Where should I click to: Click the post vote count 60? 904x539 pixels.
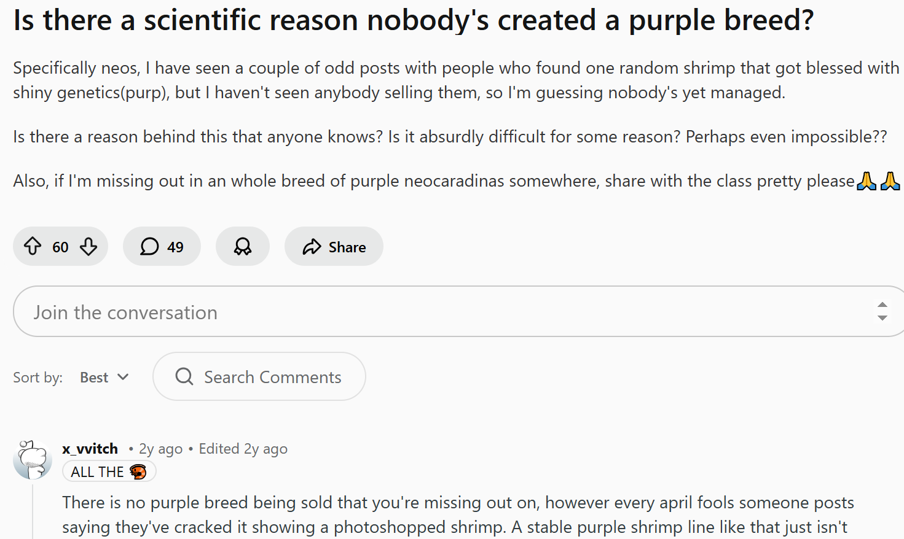[x=60, y=247]
